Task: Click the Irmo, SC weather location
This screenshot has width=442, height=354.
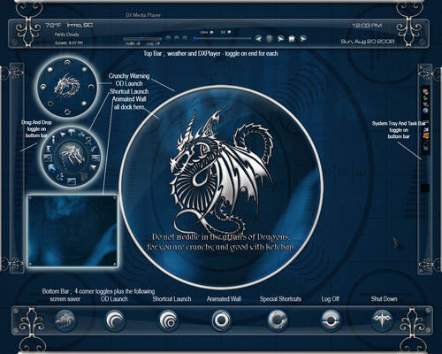Action: [x=80, y=25]
